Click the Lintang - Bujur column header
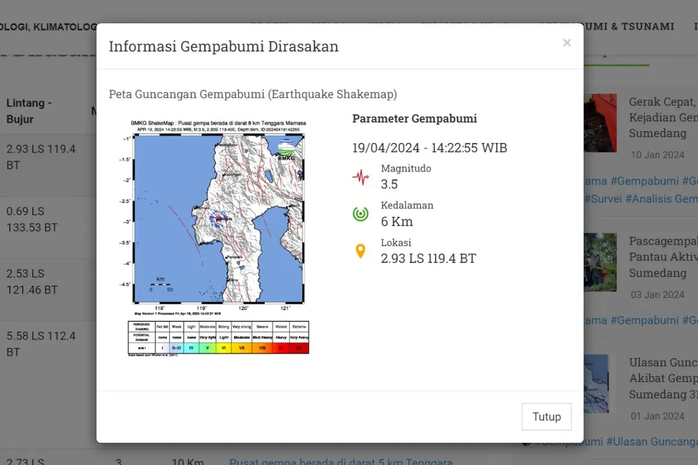The height and width of the screenshot is (465, 698). (x=30, y=111)
